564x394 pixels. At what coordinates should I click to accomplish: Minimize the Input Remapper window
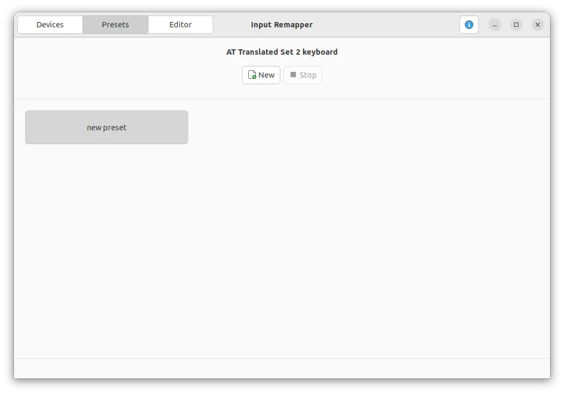495,25
